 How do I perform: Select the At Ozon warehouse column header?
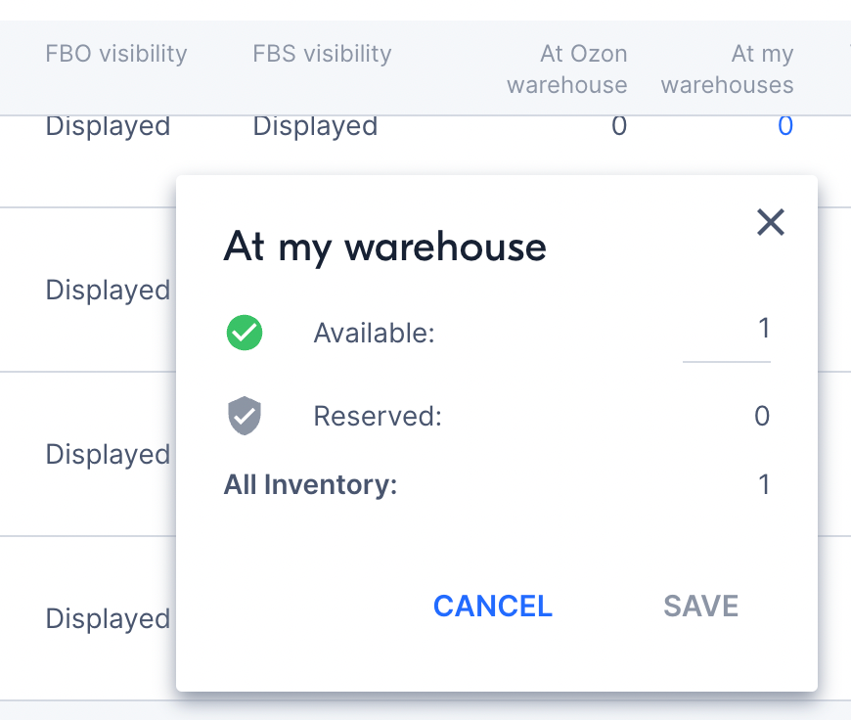[567, 68]
